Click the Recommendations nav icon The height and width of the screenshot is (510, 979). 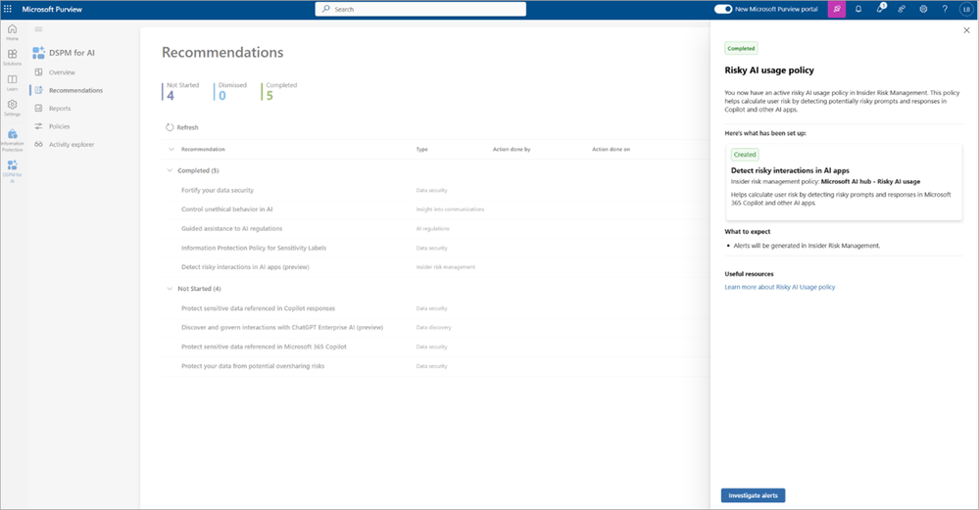(39, 90)
